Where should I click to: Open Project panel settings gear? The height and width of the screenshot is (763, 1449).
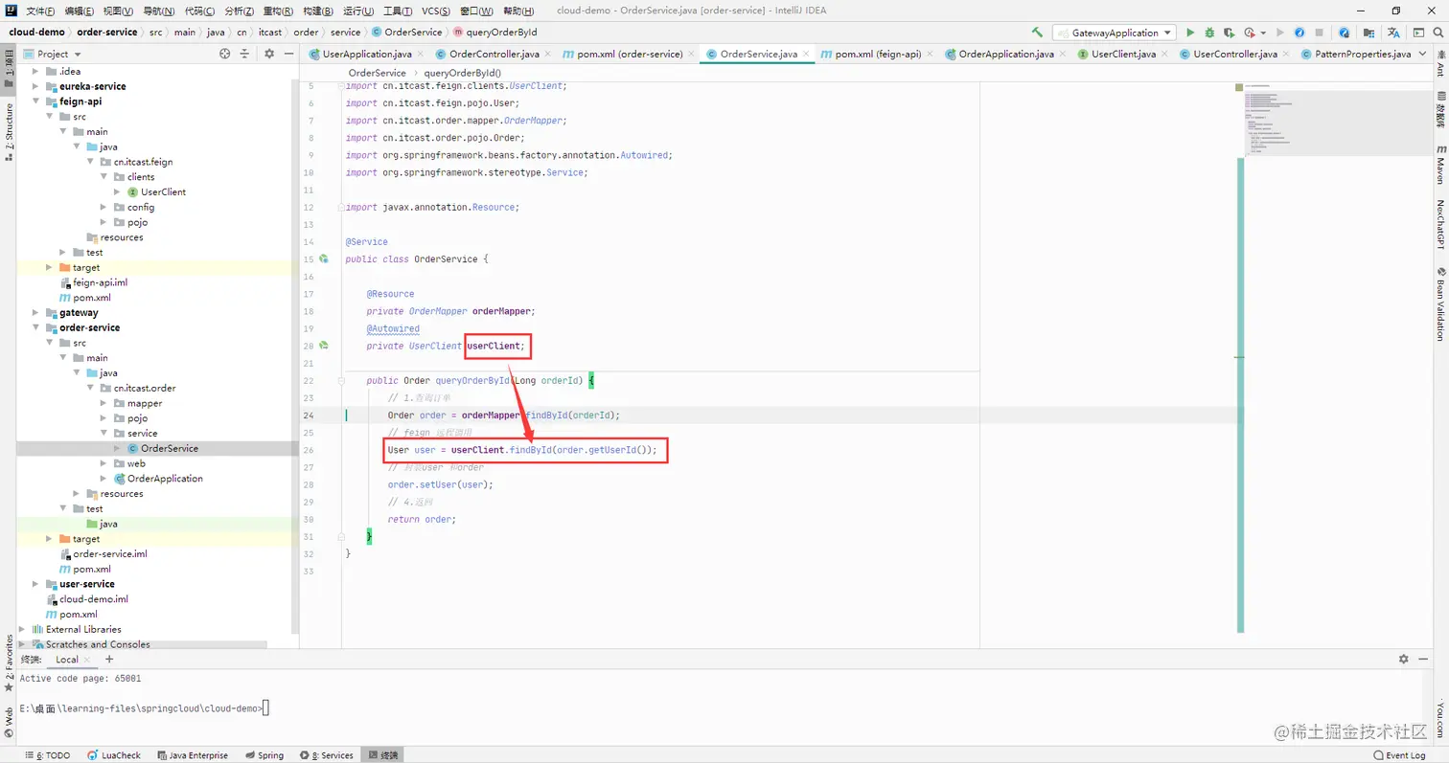[x=269, y=54]
